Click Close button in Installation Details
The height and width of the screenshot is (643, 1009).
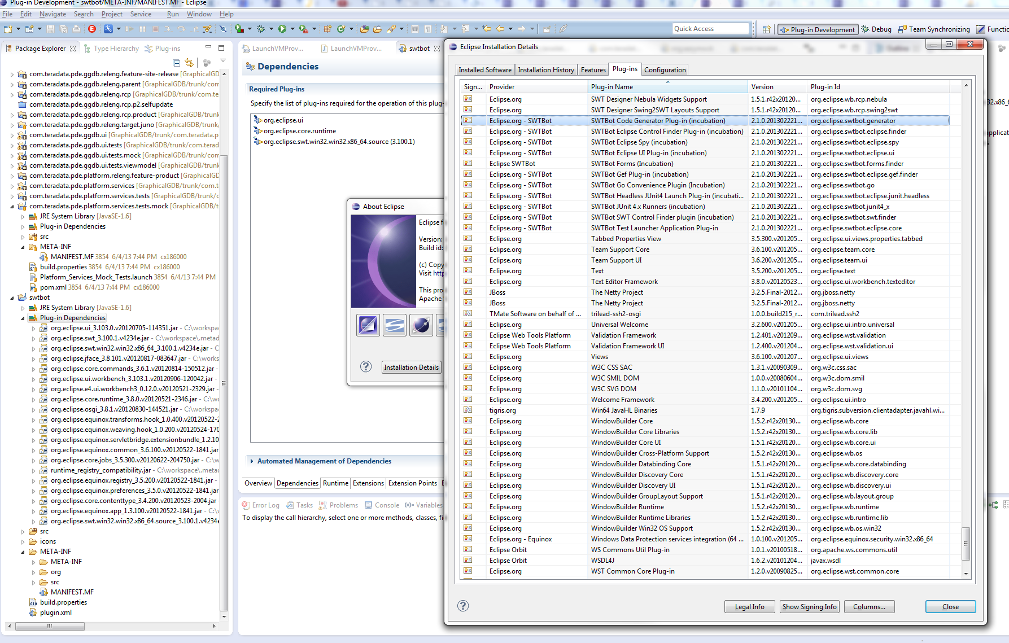click(x=950, y=607)
